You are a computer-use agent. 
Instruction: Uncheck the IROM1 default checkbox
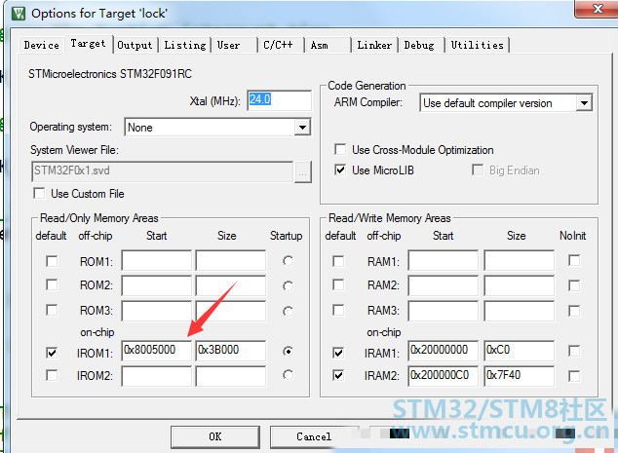[x=52, y=351]
